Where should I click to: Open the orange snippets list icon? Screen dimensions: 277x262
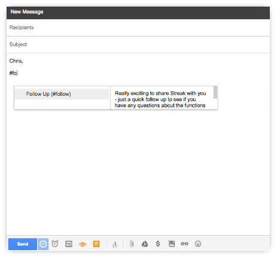[x=96, y=244]
